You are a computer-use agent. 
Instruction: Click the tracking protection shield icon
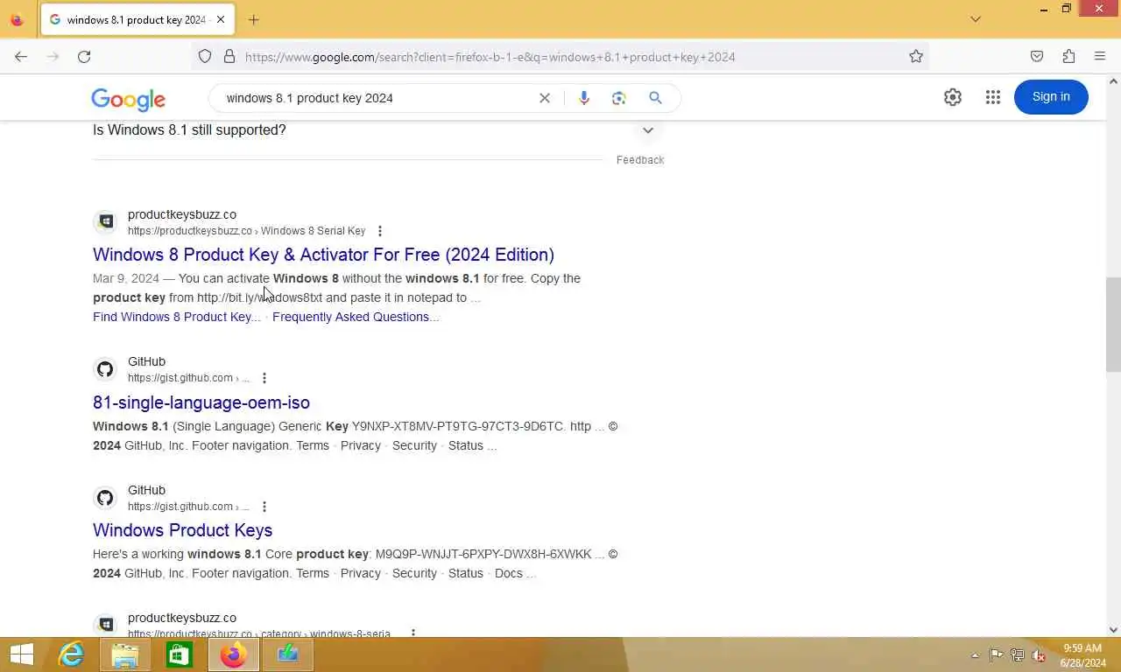coord(205,57)
